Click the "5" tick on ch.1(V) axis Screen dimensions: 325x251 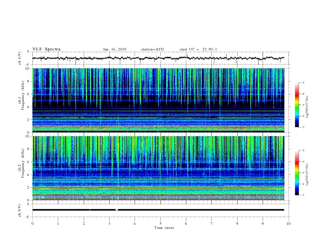(x=28, y=52)
